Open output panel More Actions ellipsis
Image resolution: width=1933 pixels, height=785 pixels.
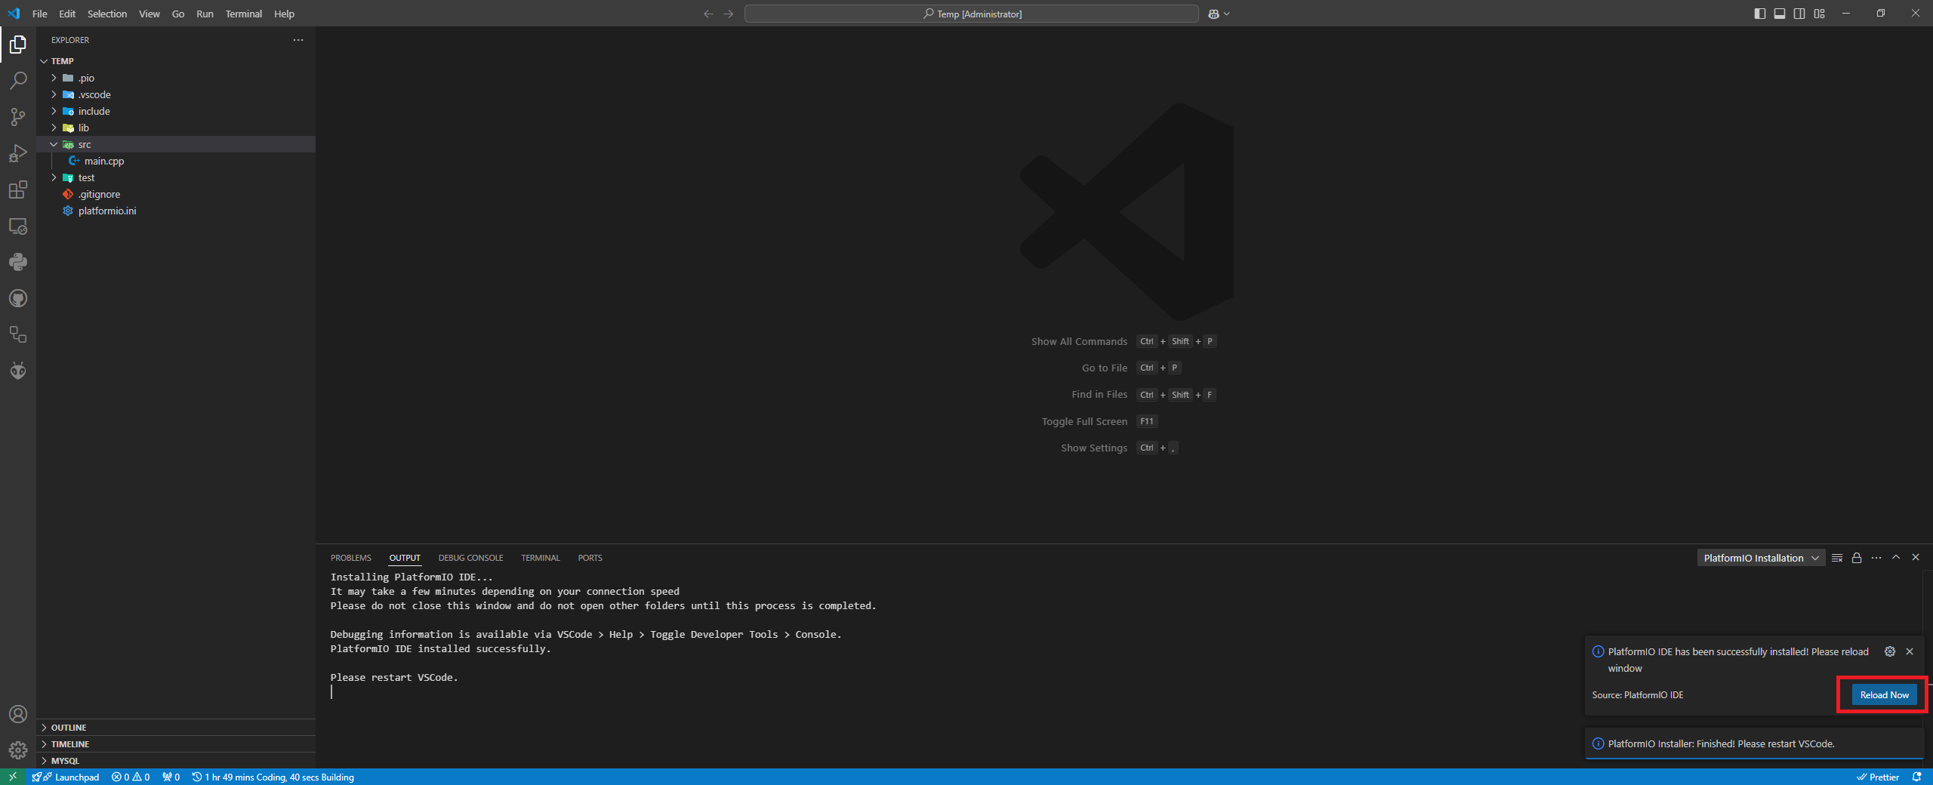click(x=1876, y=558)
